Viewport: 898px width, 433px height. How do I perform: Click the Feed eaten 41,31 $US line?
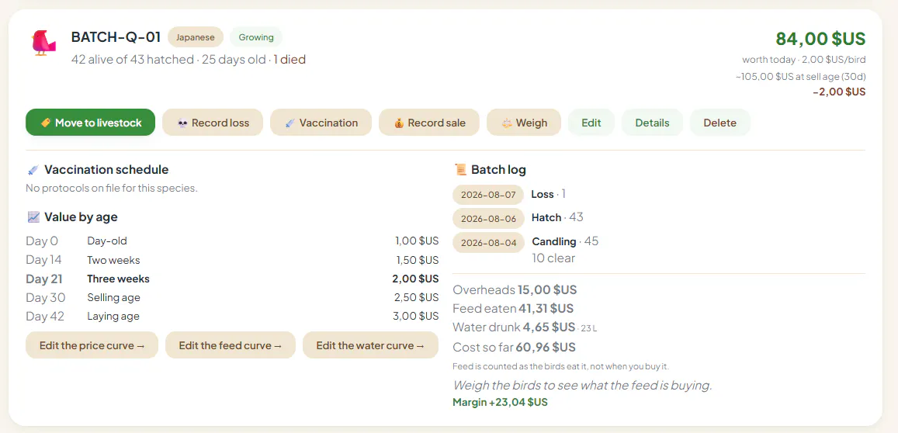pos(513,309)
